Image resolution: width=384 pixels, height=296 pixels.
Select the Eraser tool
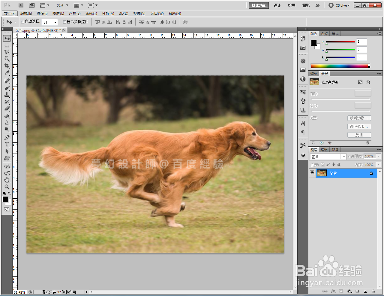tap(7, 108)
